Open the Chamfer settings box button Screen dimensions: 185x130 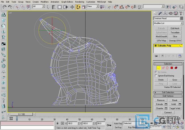[166, 108]
